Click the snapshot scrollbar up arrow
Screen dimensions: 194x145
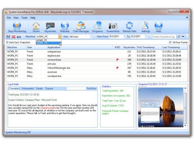click(x=185, y=88)
